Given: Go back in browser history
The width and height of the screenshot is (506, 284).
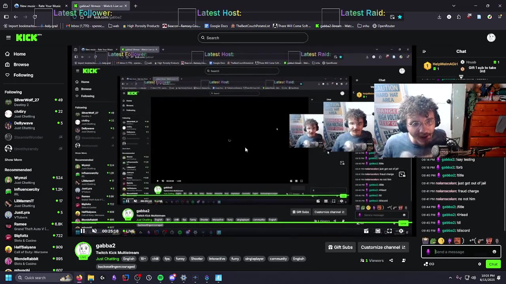Looking at the screenshot, I should 16,17.
